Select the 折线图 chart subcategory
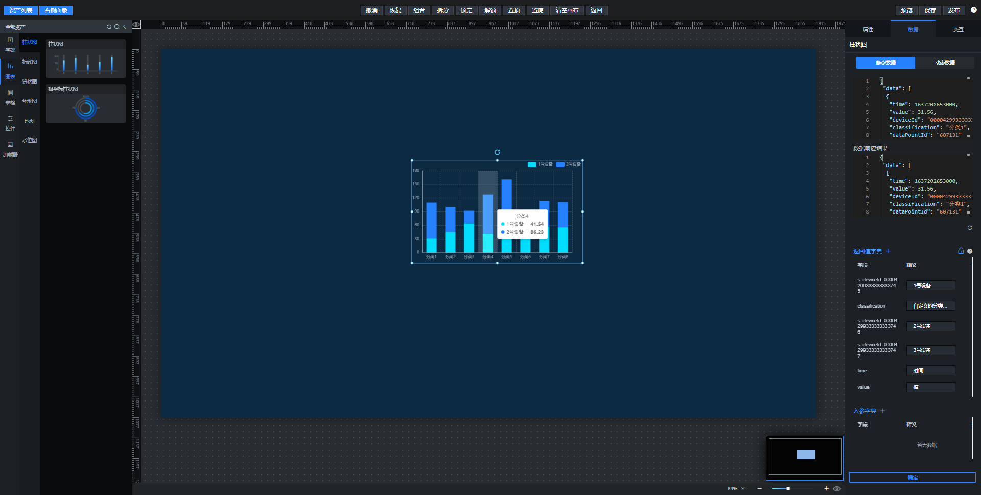Image resolution: width=981 pixels, height=495 pixels. coord(30,62)
